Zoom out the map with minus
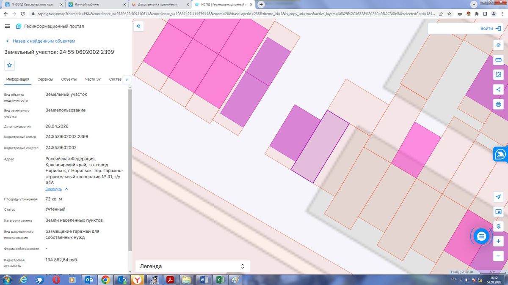508x285 pixels. coord(498,256)
